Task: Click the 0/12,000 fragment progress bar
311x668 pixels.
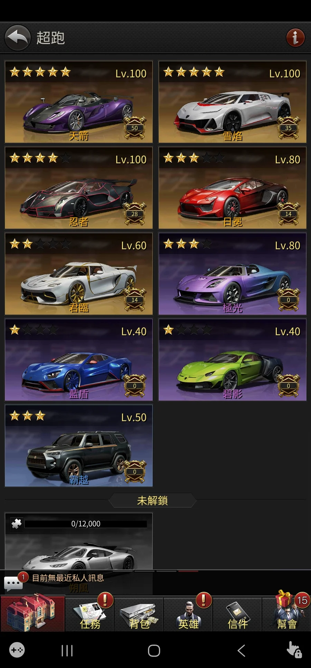Action: 86,524
